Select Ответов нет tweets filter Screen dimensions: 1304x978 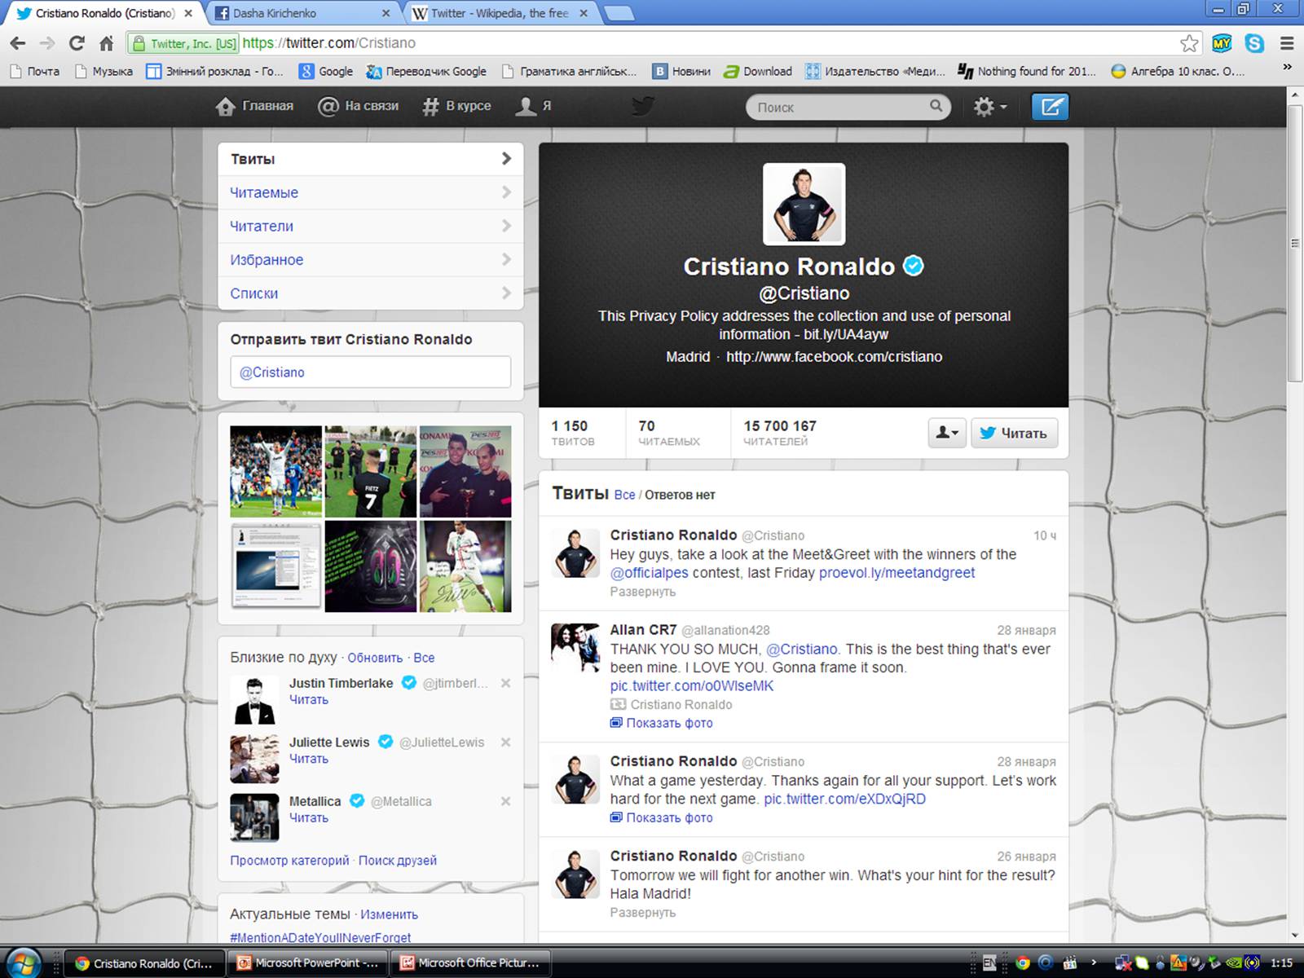click(680, 495)
